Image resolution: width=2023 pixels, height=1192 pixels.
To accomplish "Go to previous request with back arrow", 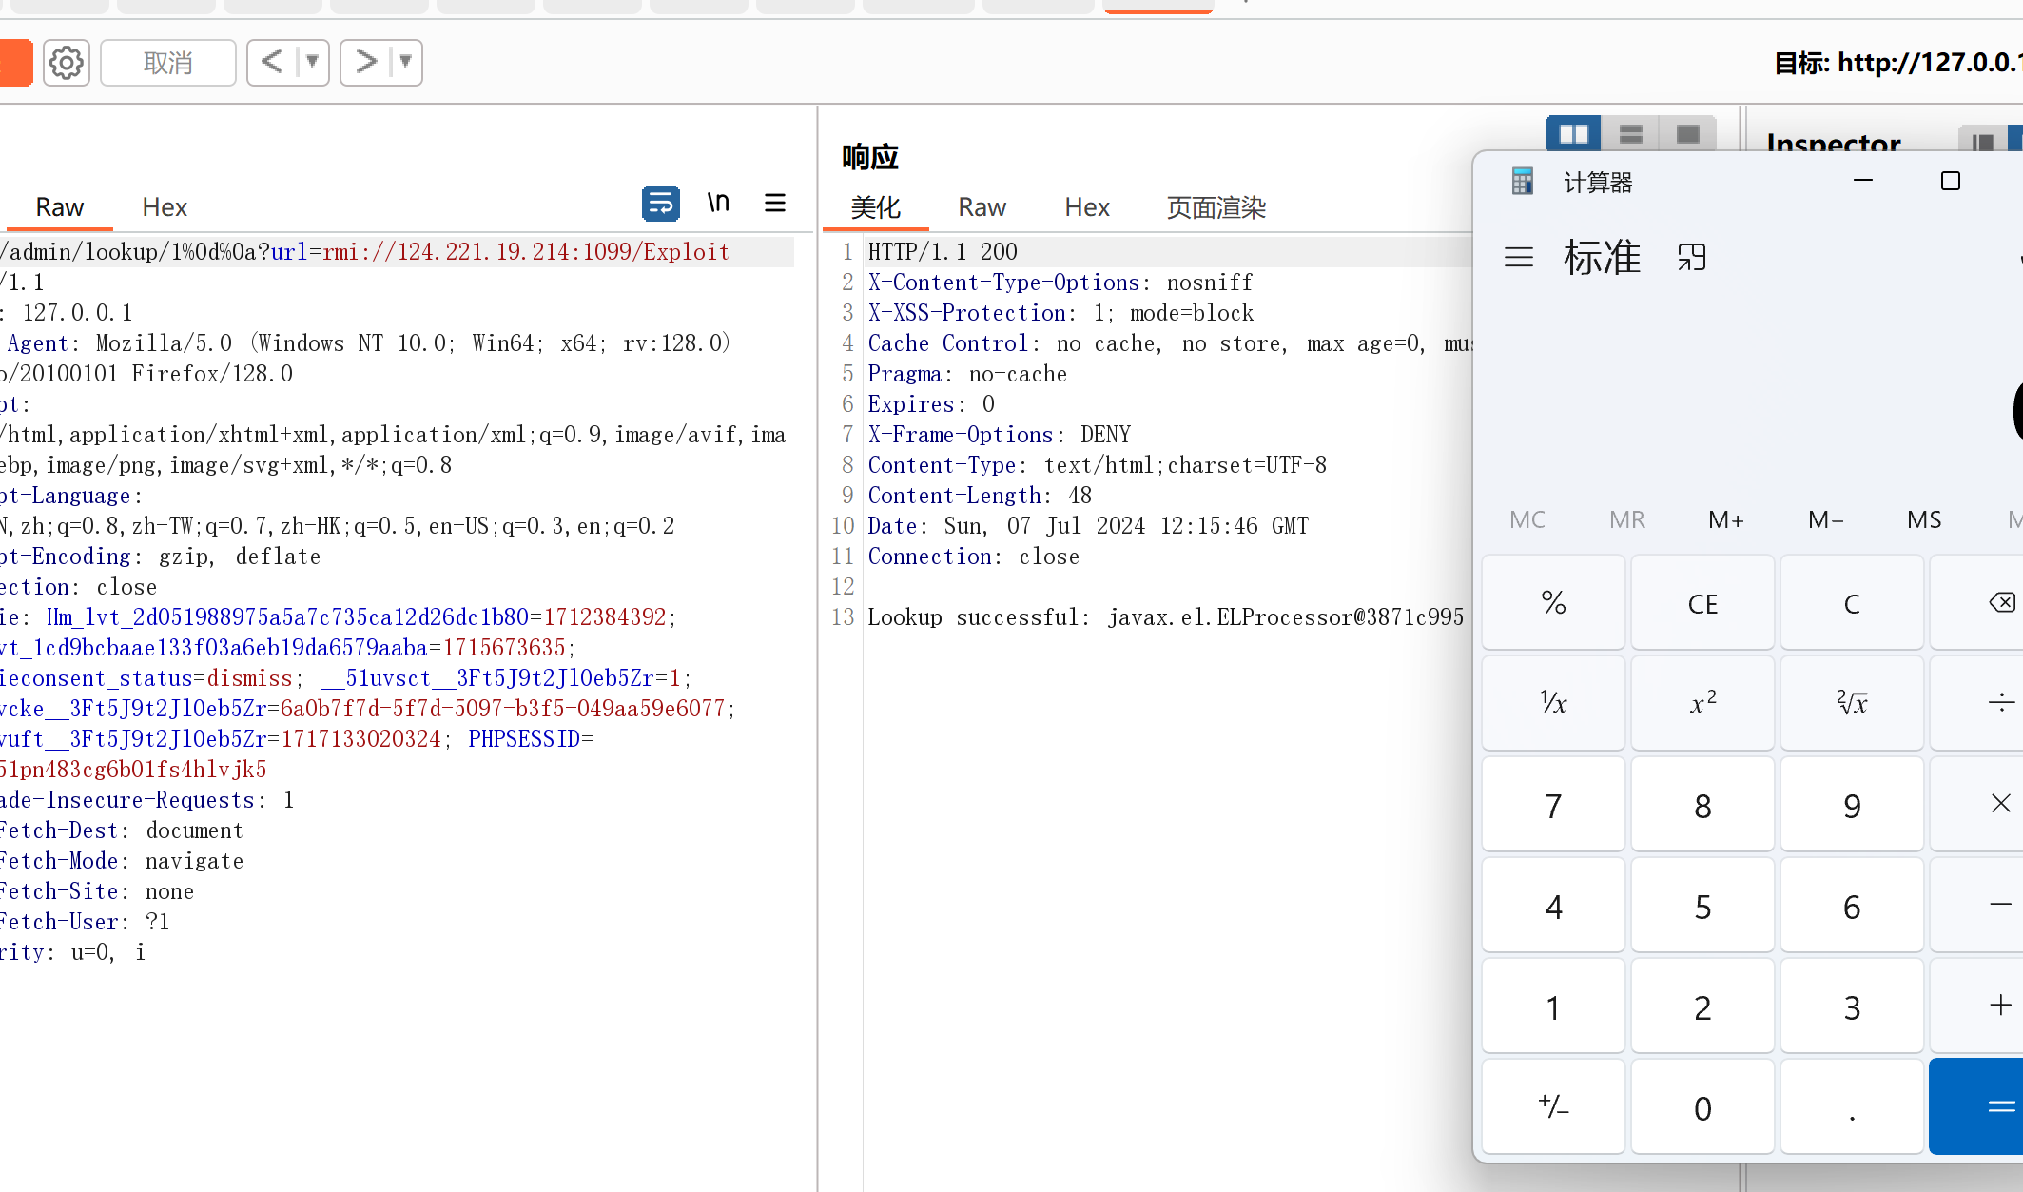I will pos(272,63).
